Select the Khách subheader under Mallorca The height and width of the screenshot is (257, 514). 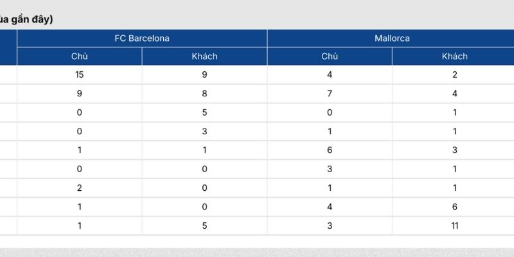tap(454, 56)
